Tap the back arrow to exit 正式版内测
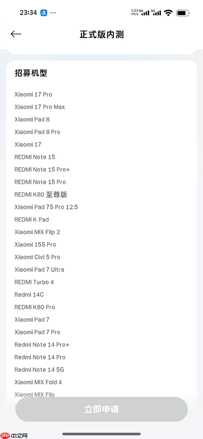This screenshot has width=203, height=439. pos(16,34)
